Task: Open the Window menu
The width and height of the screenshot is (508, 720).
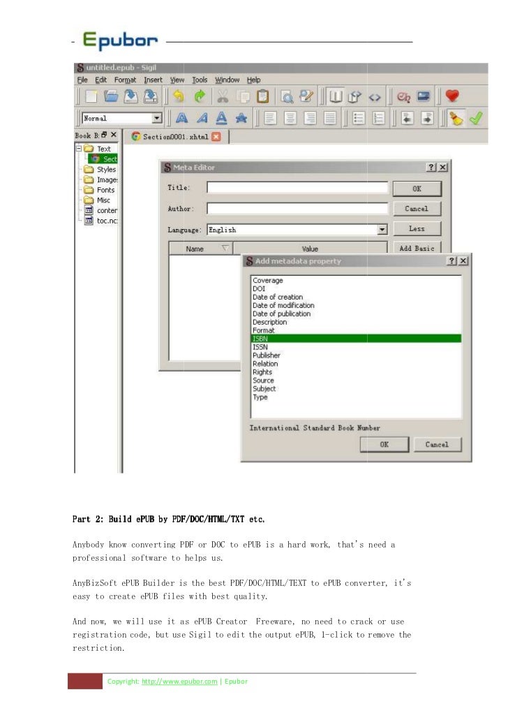Action: pyautogui.click(x=227, y=80)
